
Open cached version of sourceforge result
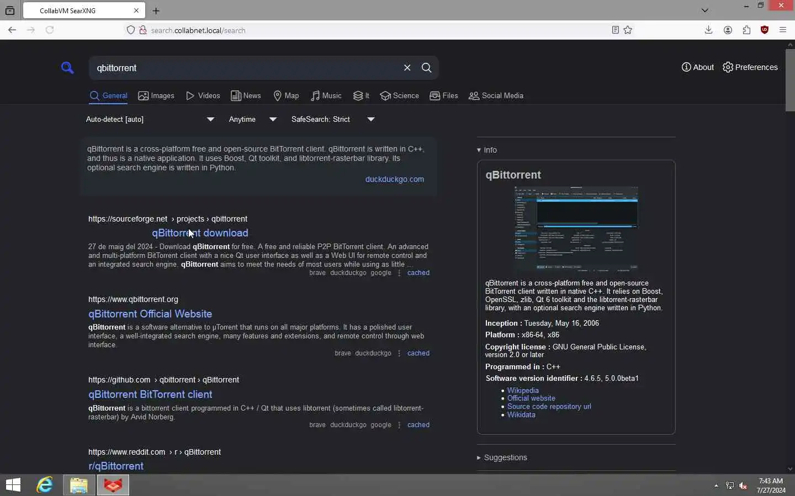(x=418, y=273)
